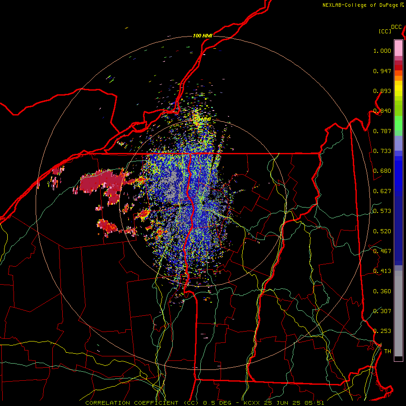Click the 0.573 legend value

pyautogui.click(x=382, y=211)
